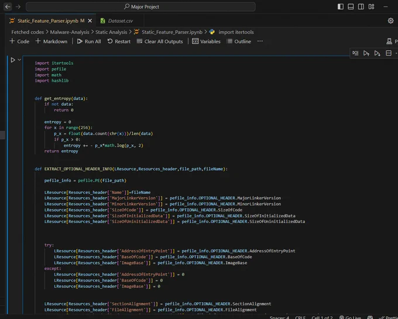Click 'import hashlib' code line
398x319 pixels.
tap(52, 81)
